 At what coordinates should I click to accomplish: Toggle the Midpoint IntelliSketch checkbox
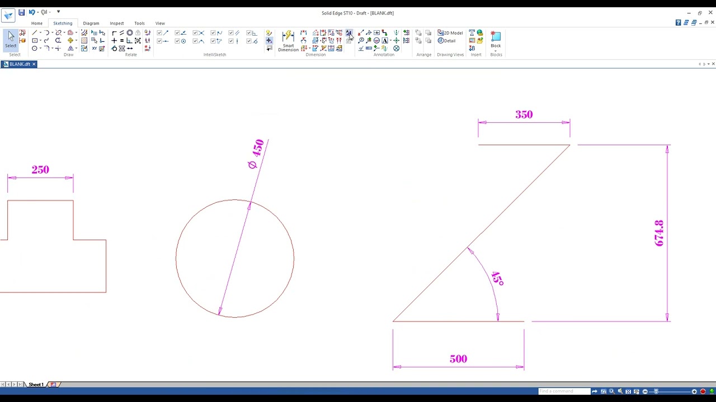tap(159, 41)
